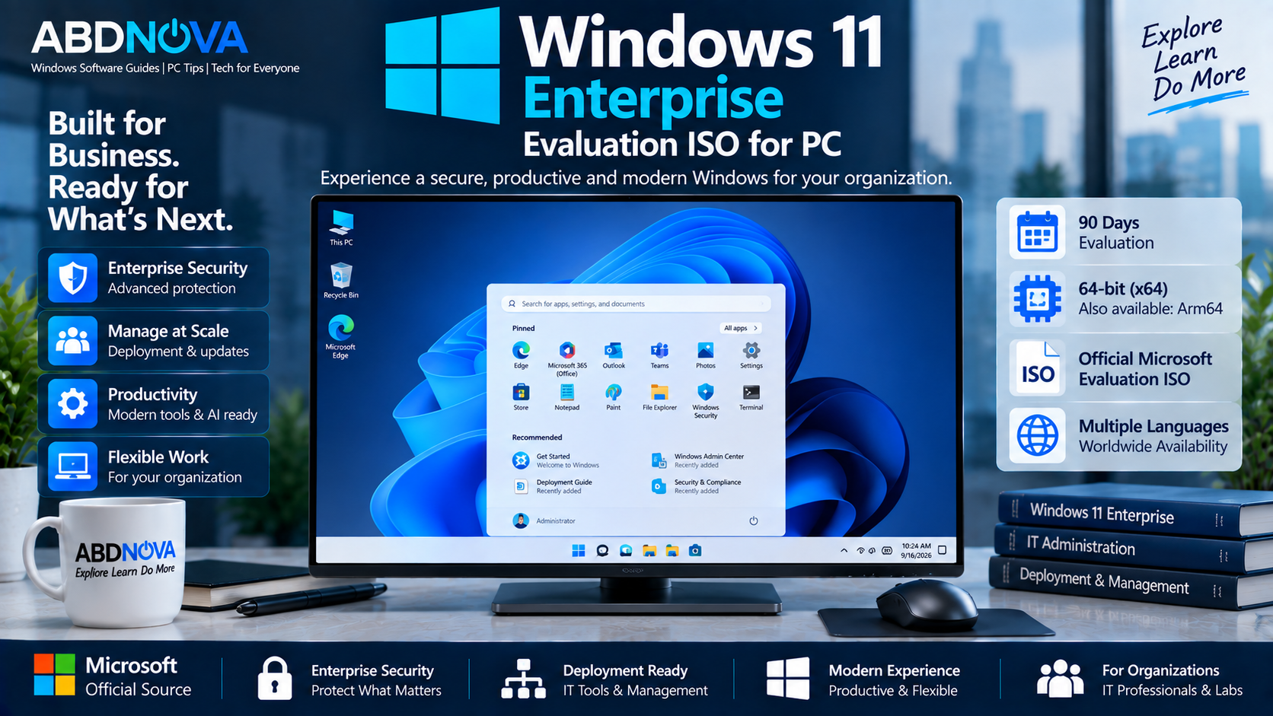Click the Official Microsoft Evaluation ISO icon
Image resolution: width=1273 pixels, height=716 pixels.
(1037, 368)
